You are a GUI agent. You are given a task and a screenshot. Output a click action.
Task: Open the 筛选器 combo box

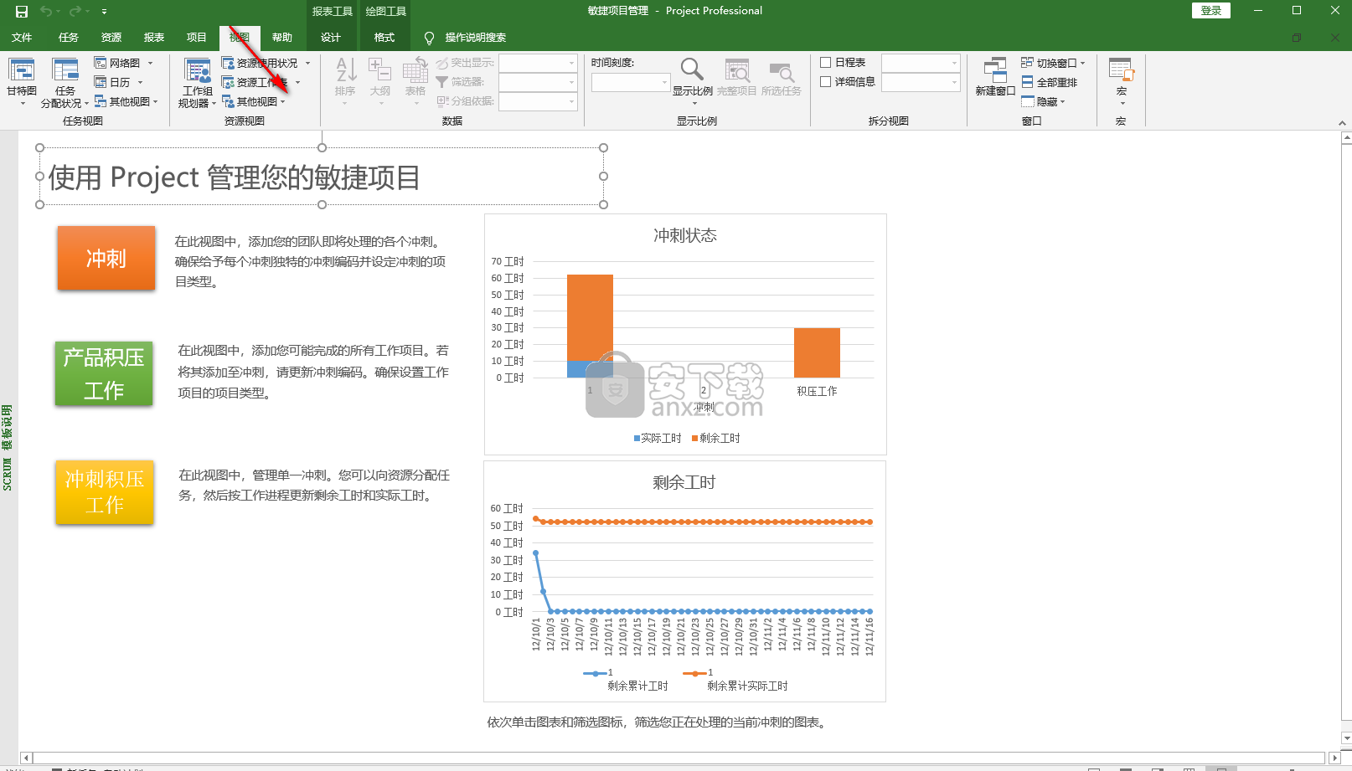(x=539, y=82)
